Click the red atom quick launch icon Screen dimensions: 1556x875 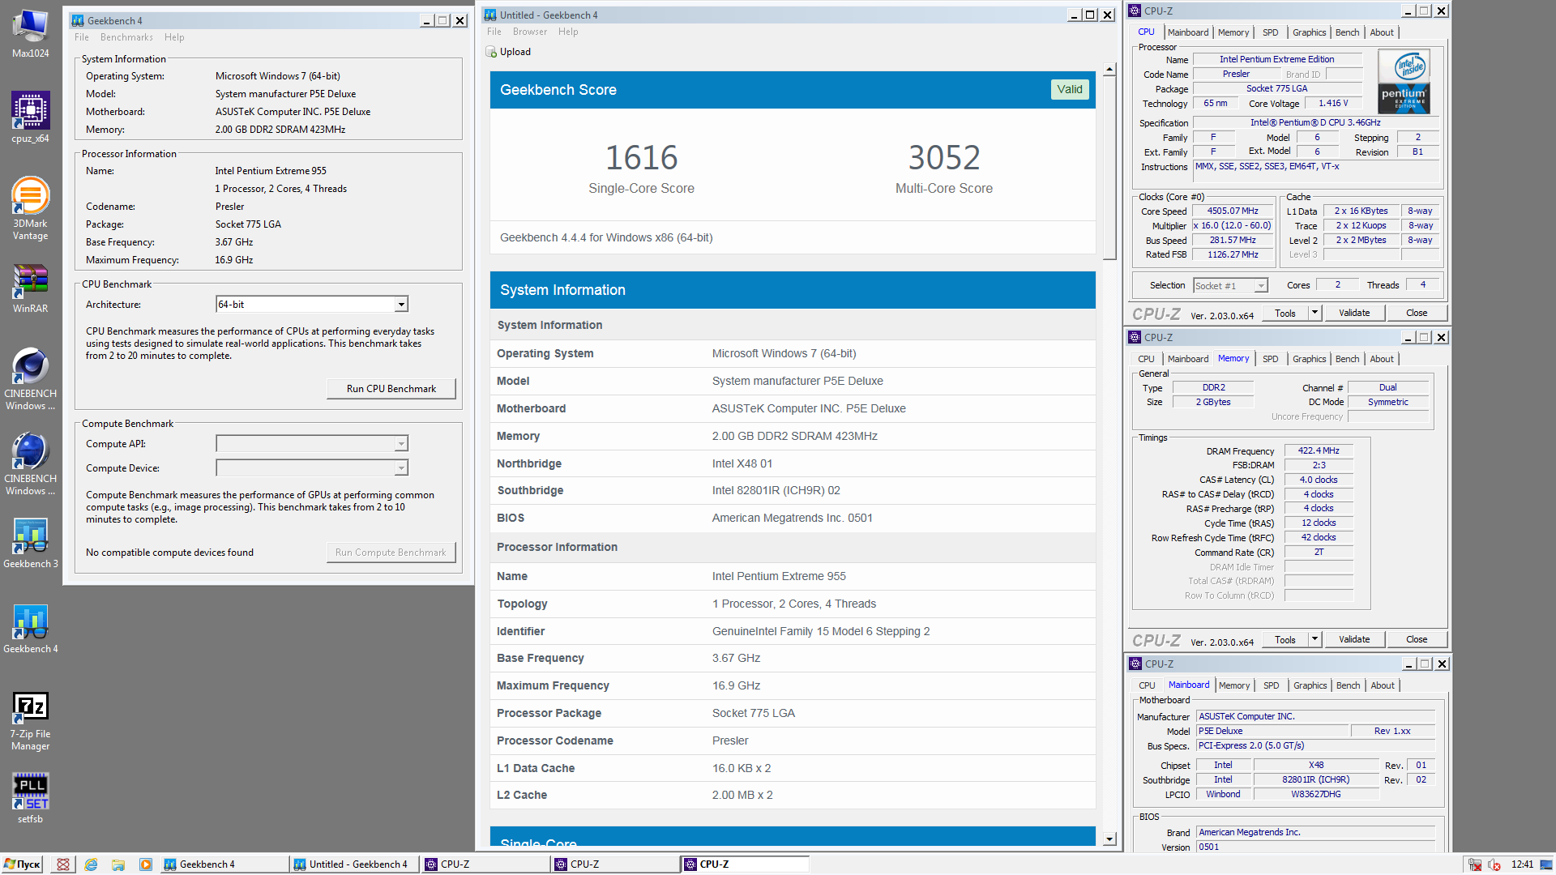(63, 864)
